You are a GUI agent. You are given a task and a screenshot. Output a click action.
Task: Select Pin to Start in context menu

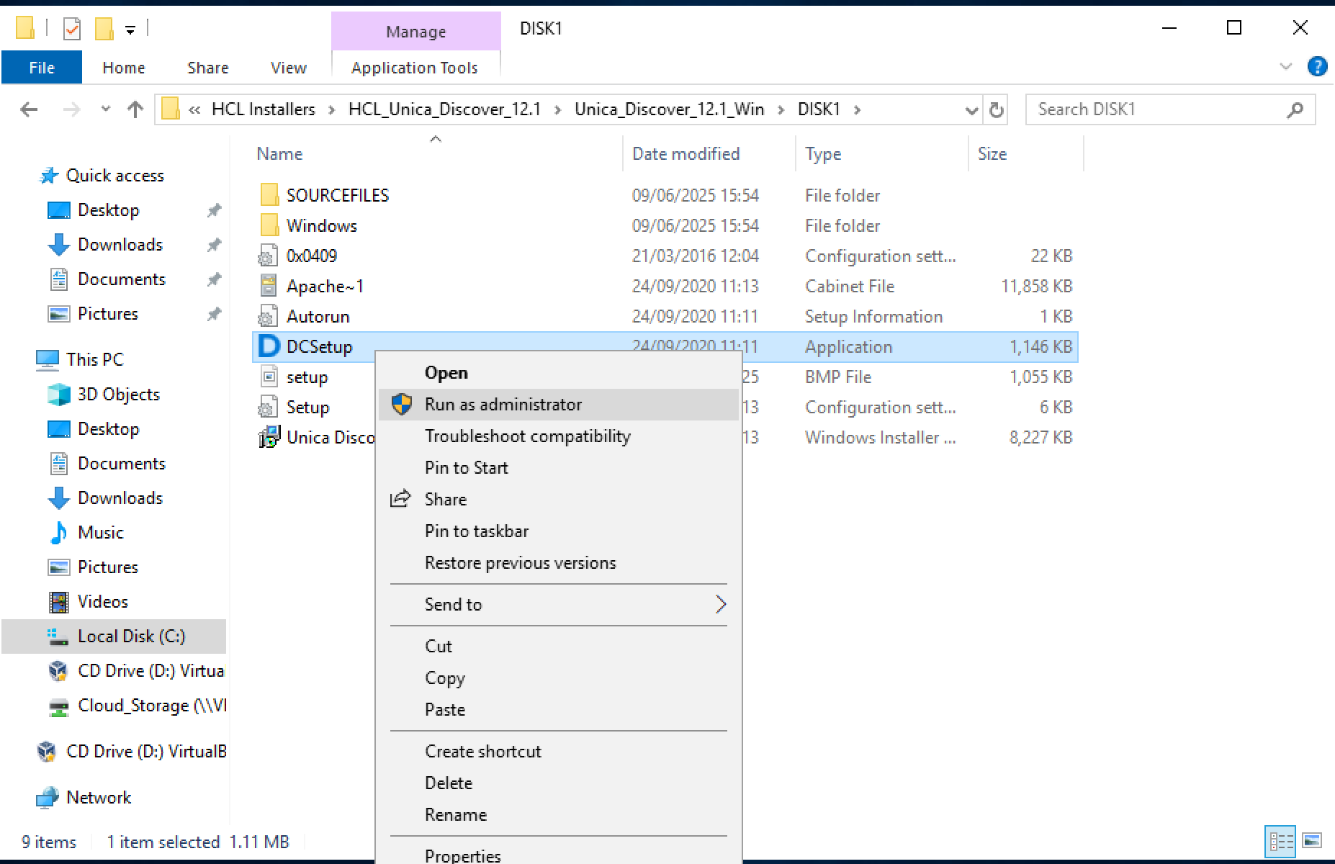tap(559, 468)
